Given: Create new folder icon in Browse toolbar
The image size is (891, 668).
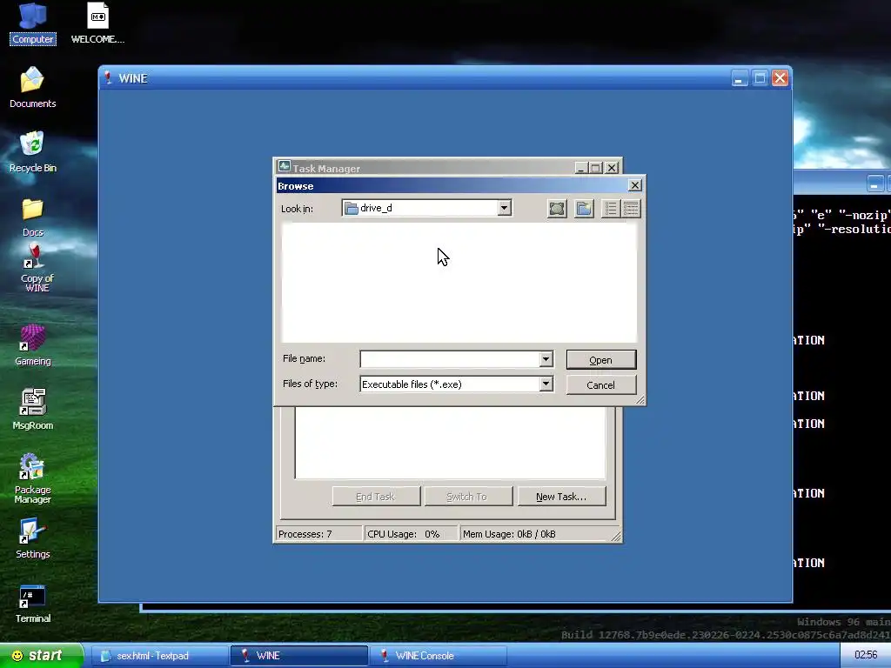Looking at the screenshot, I should coord(584,209).
